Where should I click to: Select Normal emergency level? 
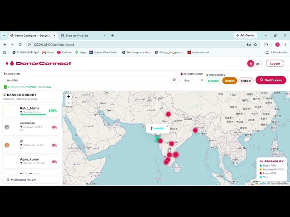[x=213, y=81]
